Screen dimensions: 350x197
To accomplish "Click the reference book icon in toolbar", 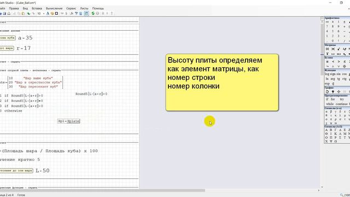I will (81, 13).
